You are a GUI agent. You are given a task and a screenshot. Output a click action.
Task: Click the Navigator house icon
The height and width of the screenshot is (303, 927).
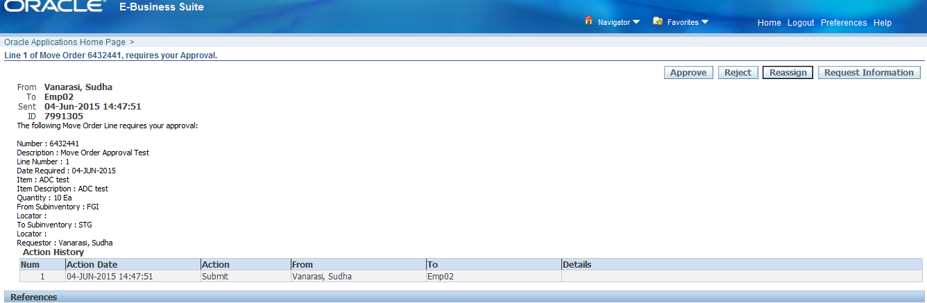[x=589, y=21]
